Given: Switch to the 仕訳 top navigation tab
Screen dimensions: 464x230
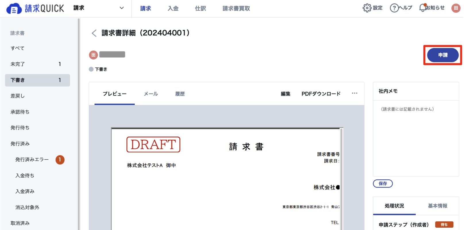Looking at the screenshot, I should [200, 8].
